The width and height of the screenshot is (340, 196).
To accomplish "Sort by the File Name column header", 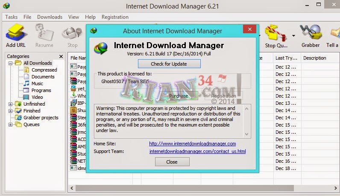I will (78, 58).
